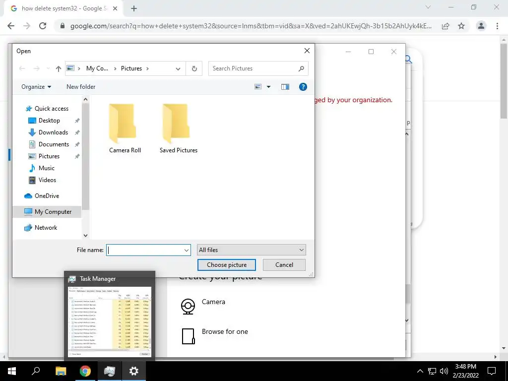The image size is (508, 381).
Task: Reload the Chrome page
Action: click(x=43, y=26)
